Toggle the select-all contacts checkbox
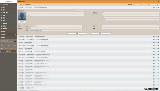The image size is (160, 91). pos(19,4)
